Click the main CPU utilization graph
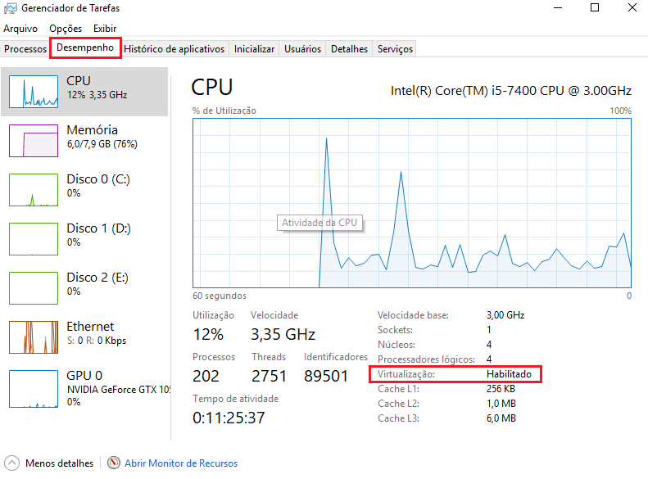Screen dimensions: 648x479 pos(411,203)
